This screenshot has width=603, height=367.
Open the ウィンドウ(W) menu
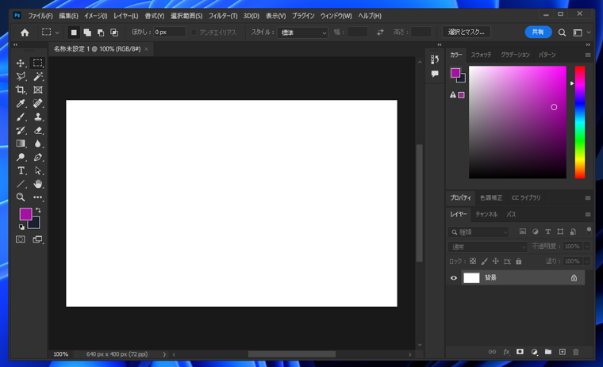click(x=336, y=16)
